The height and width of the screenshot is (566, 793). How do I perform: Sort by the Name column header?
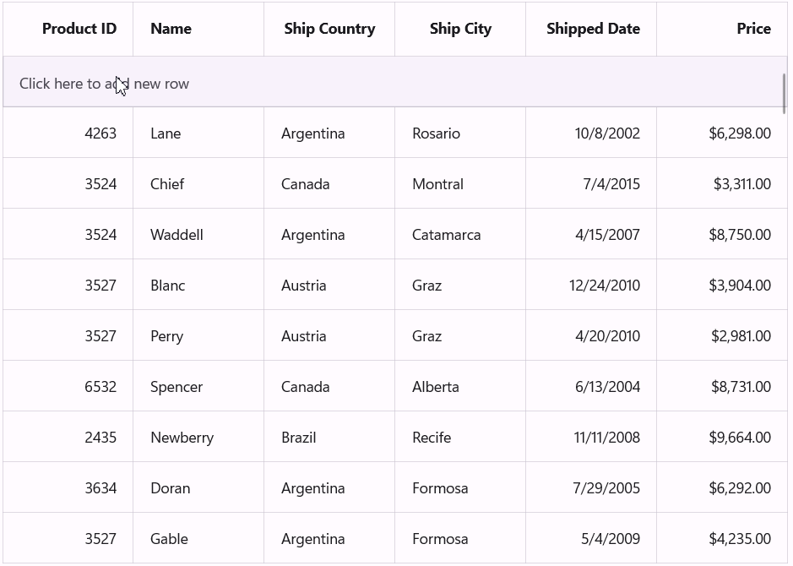(x=171, y=29)
